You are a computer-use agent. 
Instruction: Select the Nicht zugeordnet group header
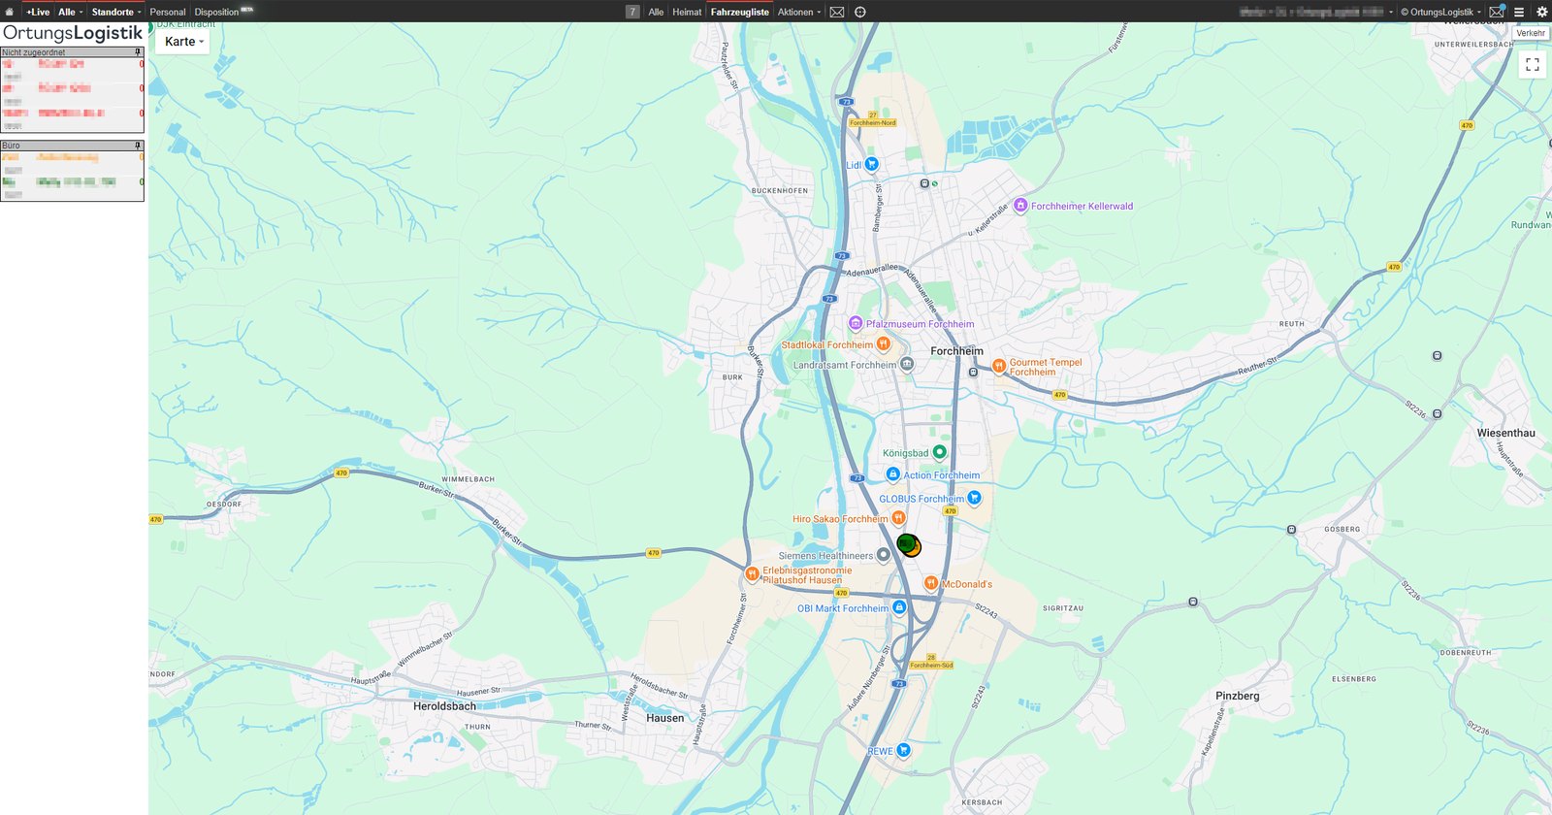pos(72,52)
